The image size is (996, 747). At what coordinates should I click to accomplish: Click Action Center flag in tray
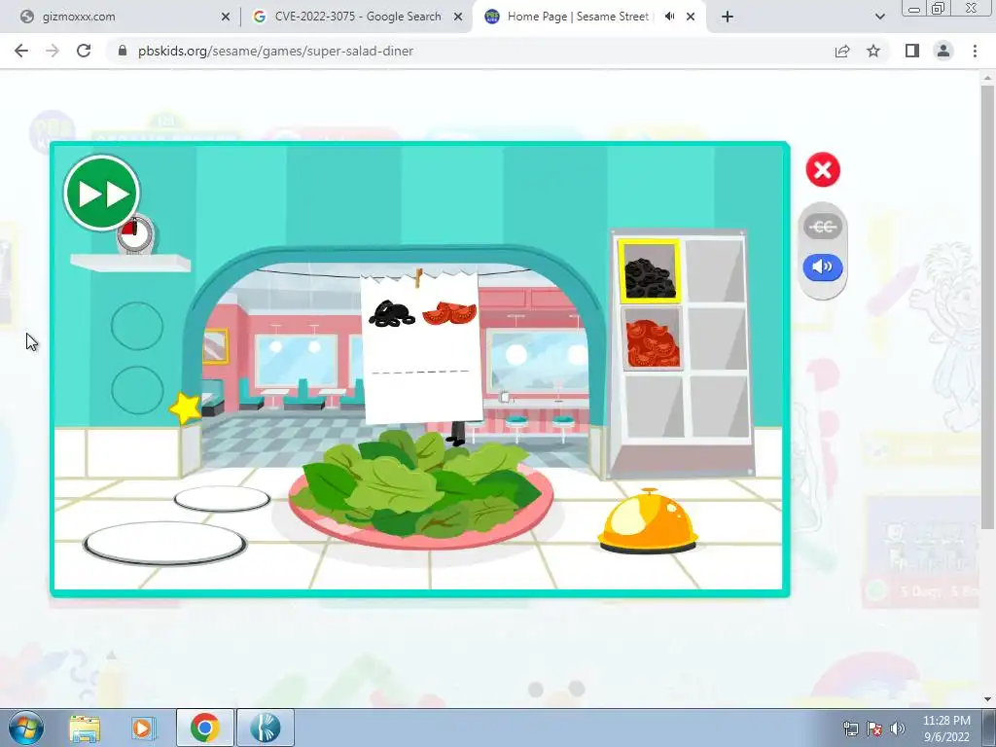tap(874, 729)
